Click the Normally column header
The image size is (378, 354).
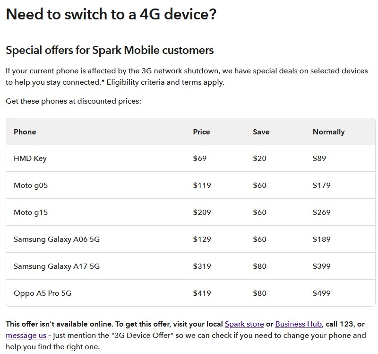328,132
